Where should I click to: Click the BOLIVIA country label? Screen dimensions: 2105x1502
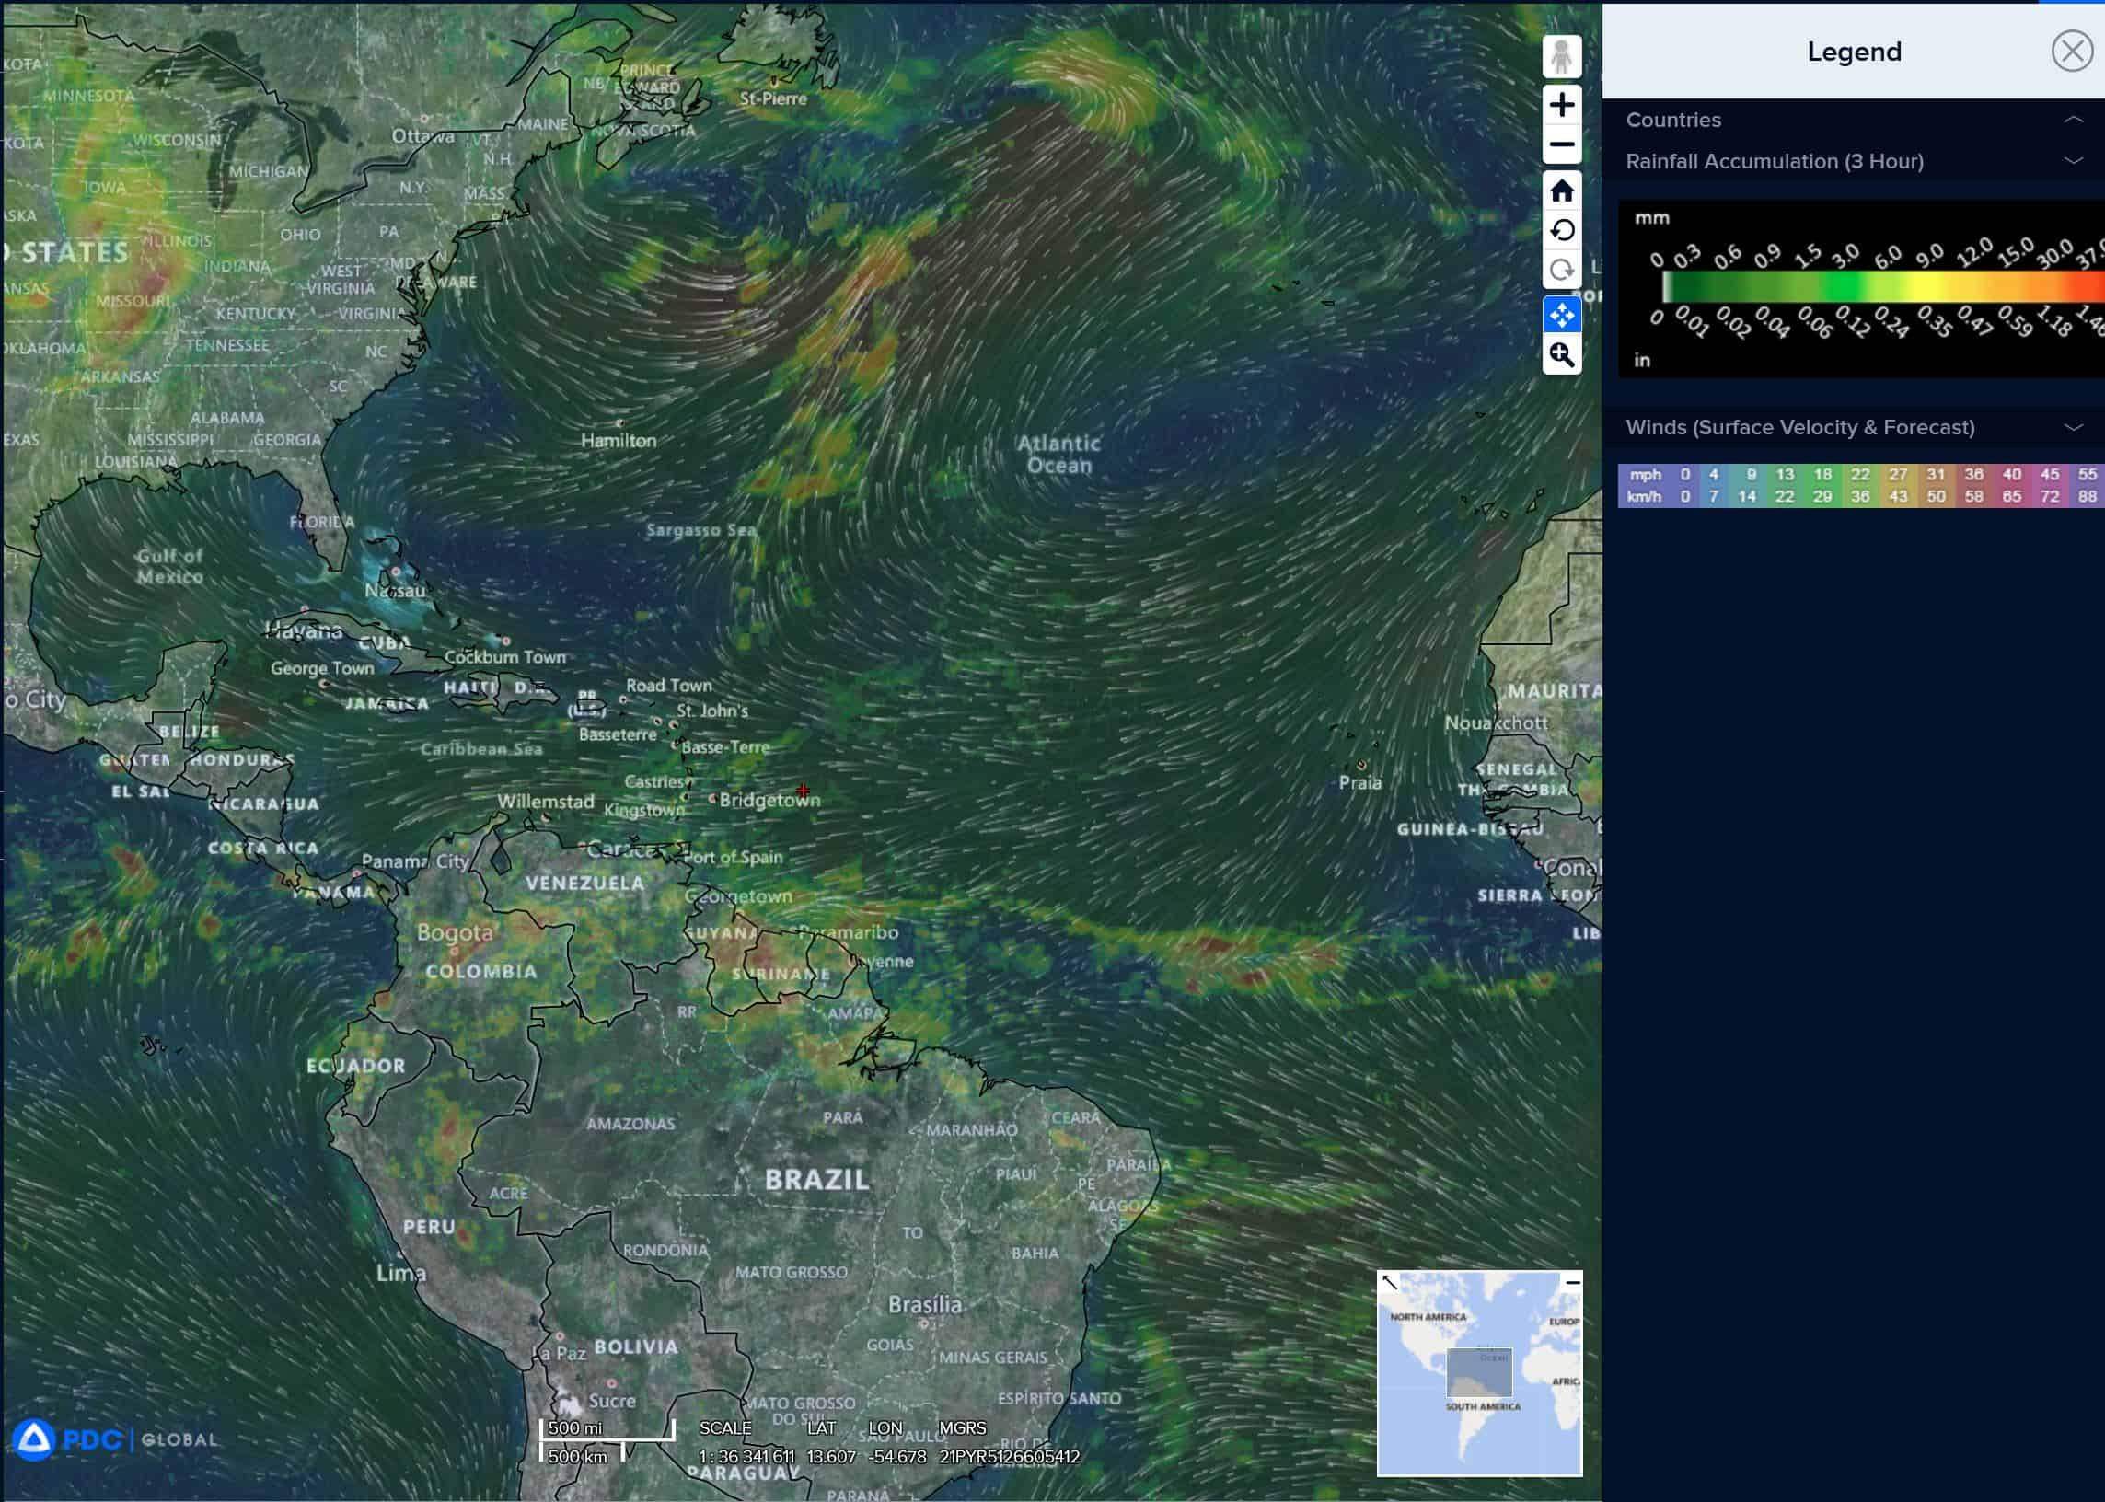(x=636, y=1346)
